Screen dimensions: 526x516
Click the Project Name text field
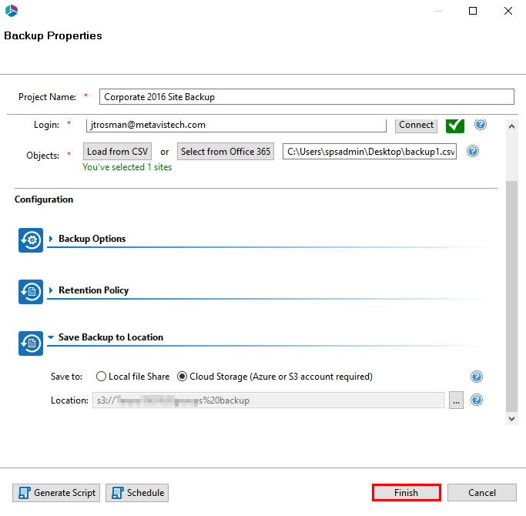point(307,97)
